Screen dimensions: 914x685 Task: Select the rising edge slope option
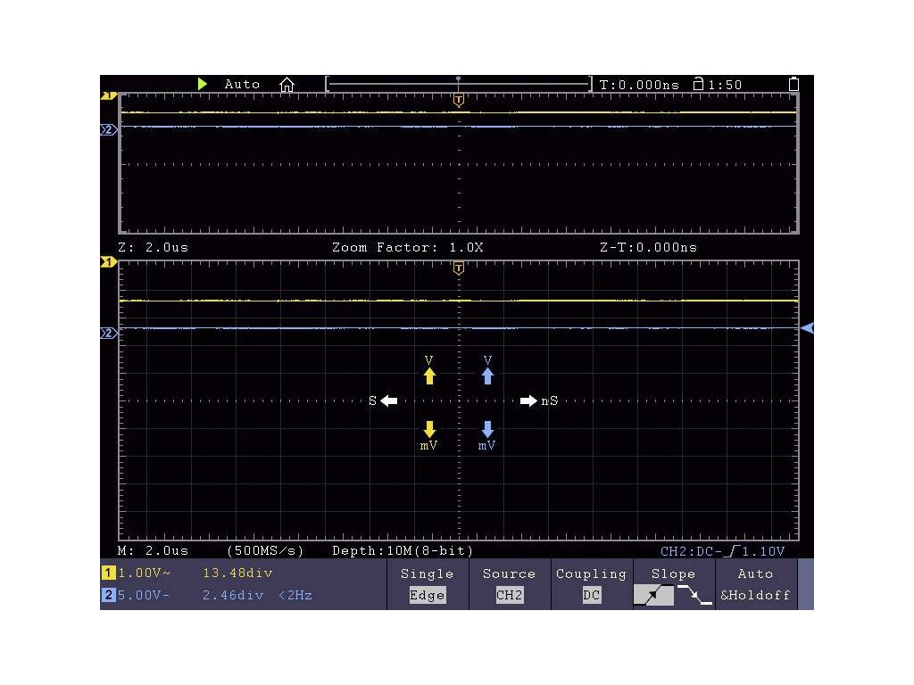[x=653, y=595]
